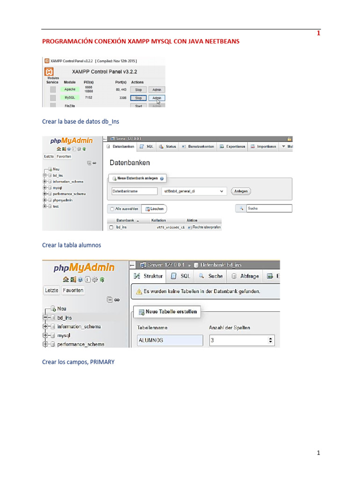
Task: Click the phpMyAdmin logo in the lower screenshot
Action: (84, 267)
